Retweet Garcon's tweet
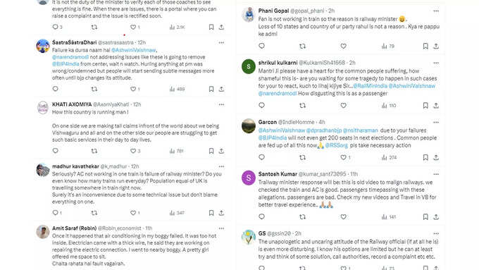This screenshot has height=270, width=479. [302, 157]
